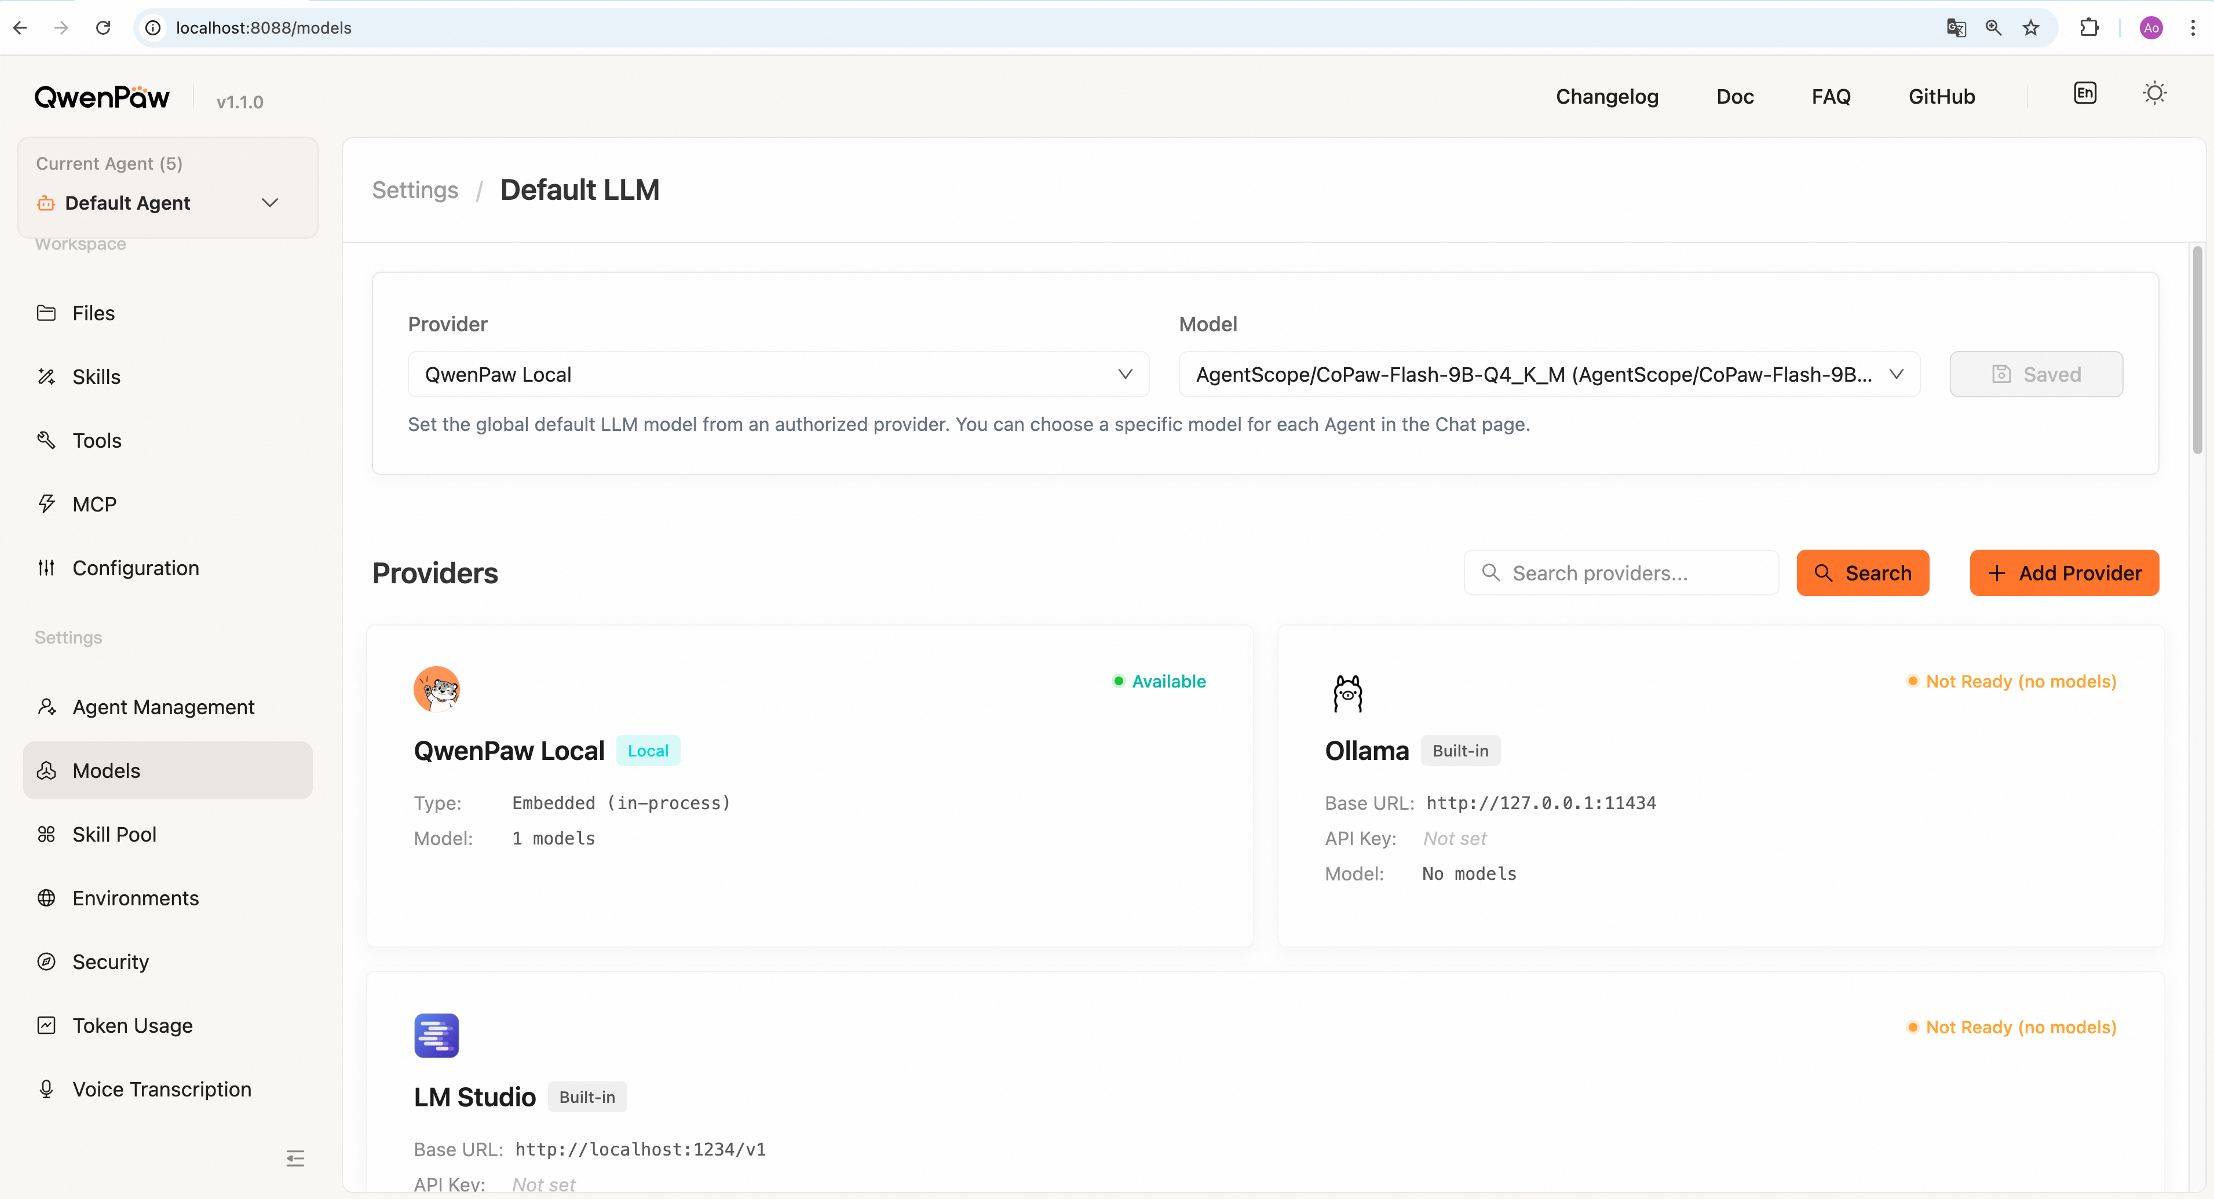The width and height of the screenshot is (2214, 1199).
Task: Open the browser profile avatar
Action: point(2151,27)
